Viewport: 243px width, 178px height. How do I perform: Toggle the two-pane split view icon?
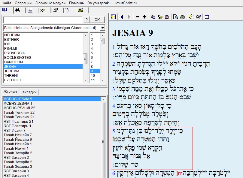pos(207,17)
